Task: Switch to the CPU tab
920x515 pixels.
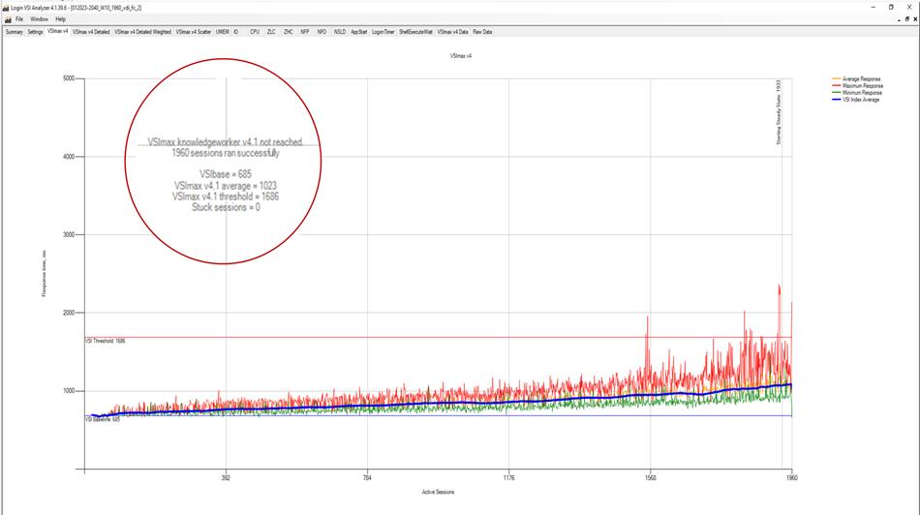Action: pyautogui.click(x=255, y=31)
